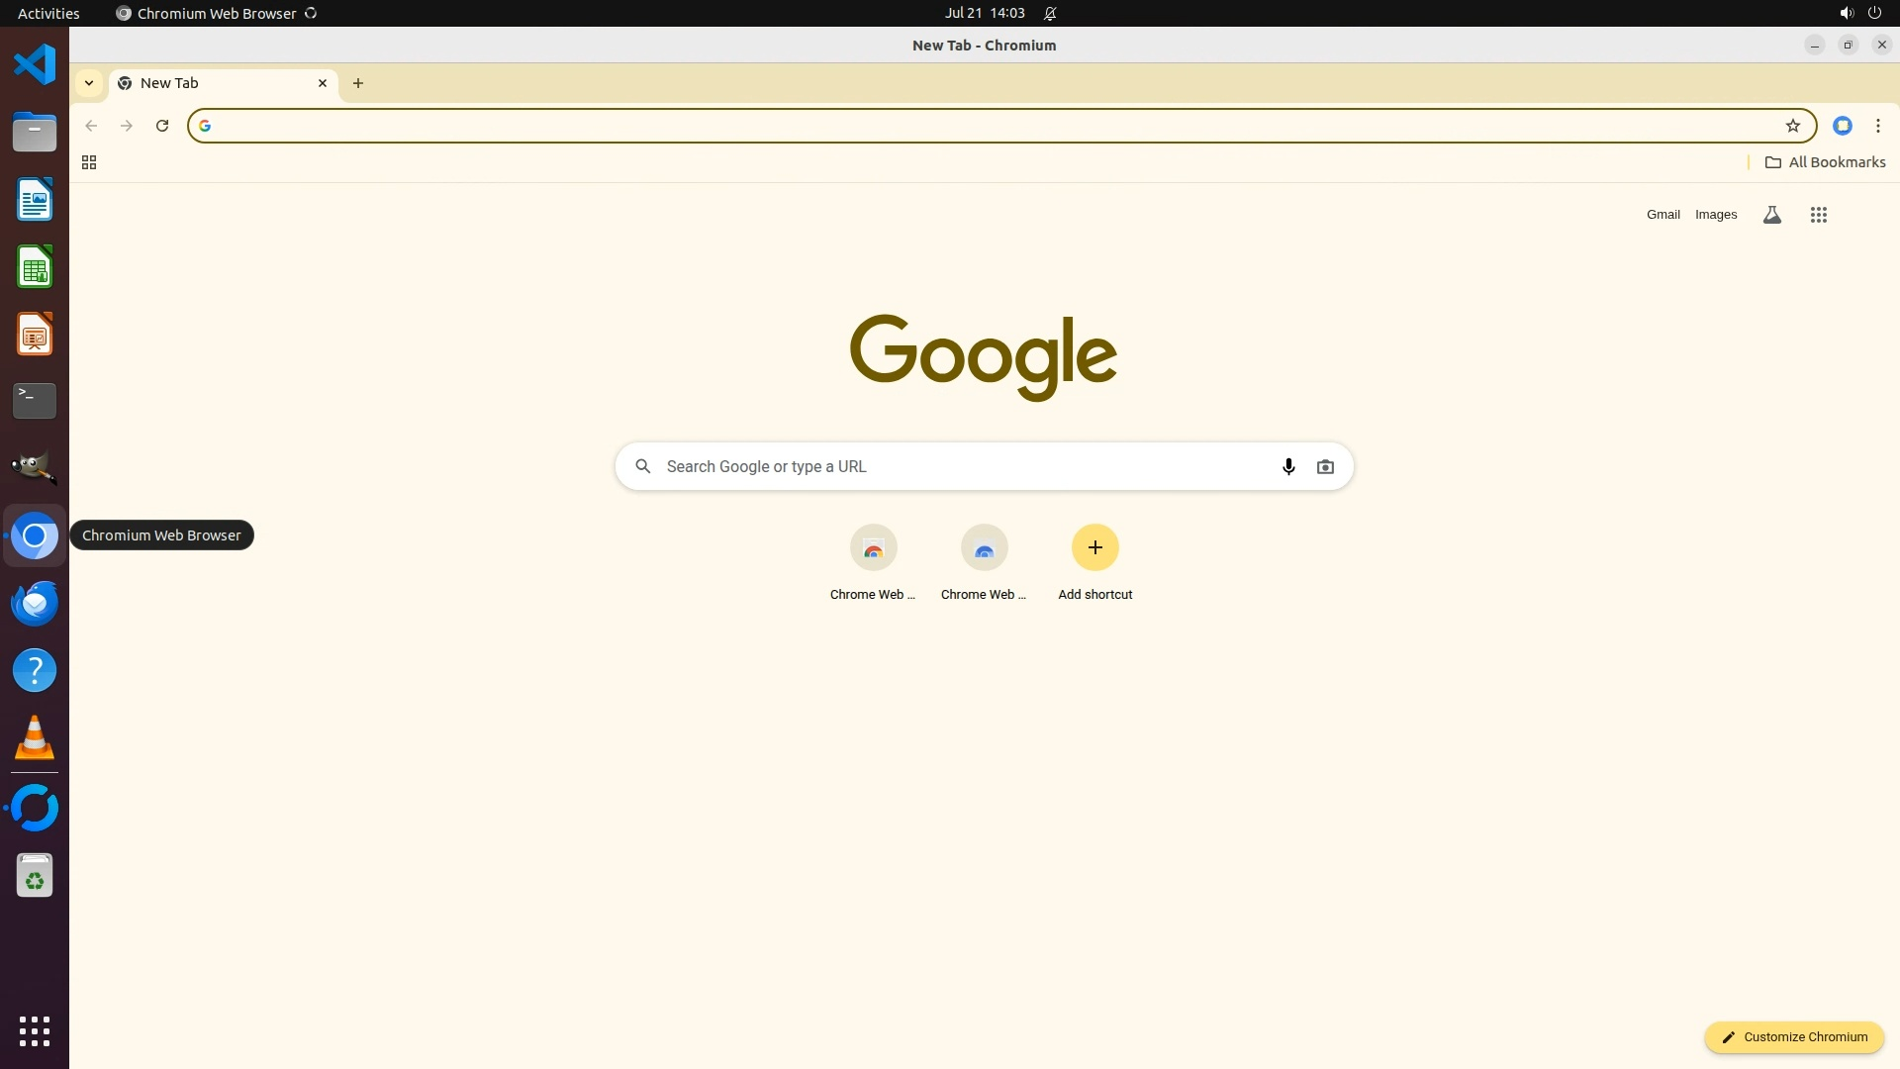1900x1069 pixels.
Task: Open tab groups grid in bookmarks bar
Action: [89, 162]
